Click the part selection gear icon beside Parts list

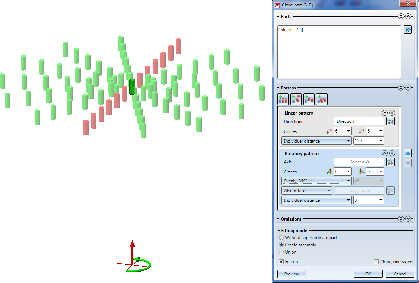coord(407,29)
